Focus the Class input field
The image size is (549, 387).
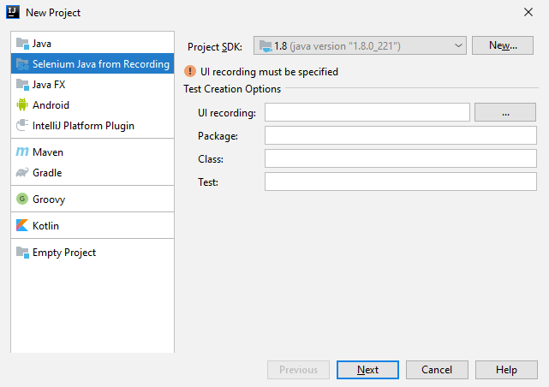401,158
